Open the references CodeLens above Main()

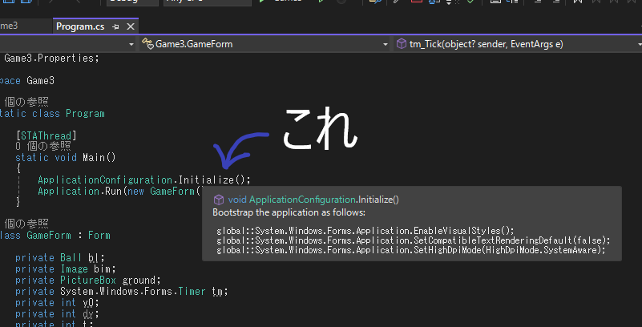[x=43, y=146]
